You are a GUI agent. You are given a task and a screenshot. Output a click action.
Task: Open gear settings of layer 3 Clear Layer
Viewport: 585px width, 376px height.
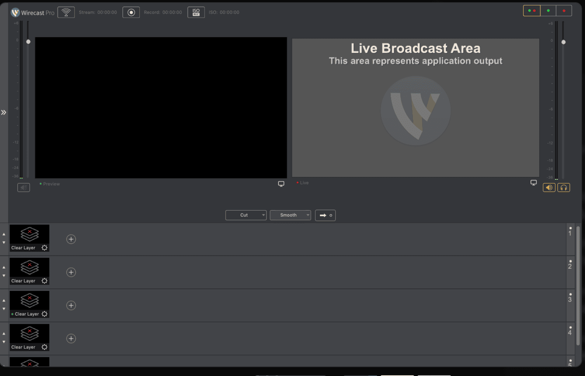[45, 314]
